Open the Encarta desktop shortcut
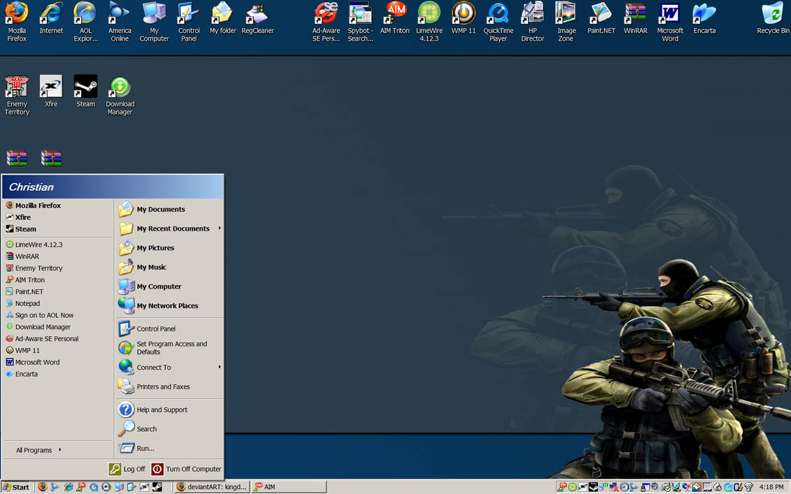 tap(704, 18)
